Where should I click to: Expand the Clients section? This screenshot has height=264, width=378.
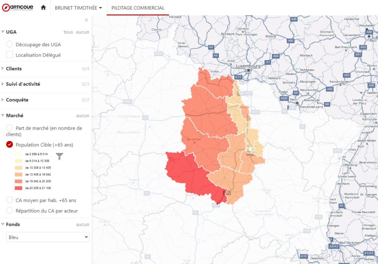(14, 69)
